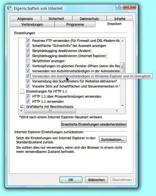Select the Einstellungen für HTTP 1.1 label
This screenshot has height=196, width=156.
(47, 91)
